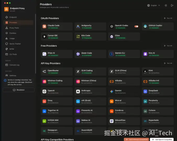
Task: Select the Cerebras provider name
Action: (x=119, y=110)
